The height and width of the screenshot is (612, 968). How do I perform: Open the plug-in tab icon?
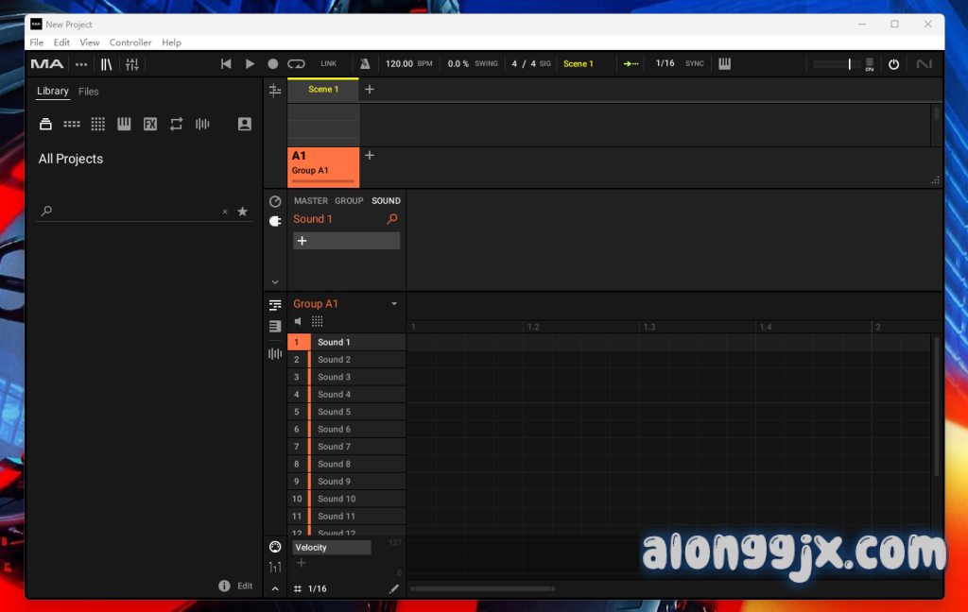[275, 221]
